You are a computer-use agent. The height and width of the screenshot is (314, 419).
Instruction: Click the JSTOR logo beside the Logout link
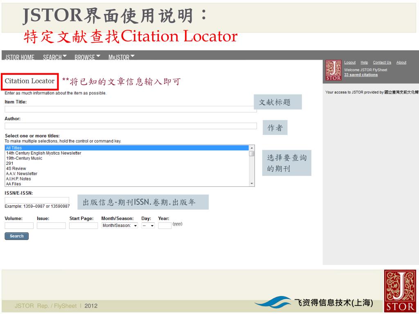point(333,70)
